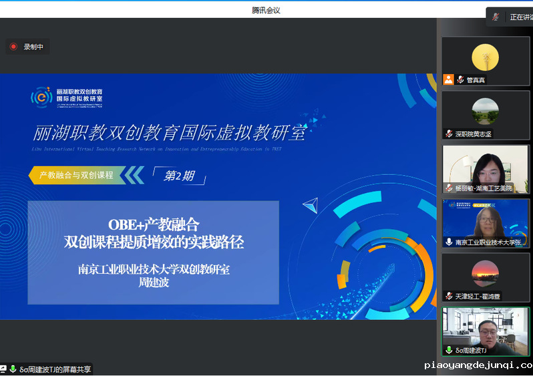Click green mic icon on 周建波TJ video tile

(x=449, y=350)
